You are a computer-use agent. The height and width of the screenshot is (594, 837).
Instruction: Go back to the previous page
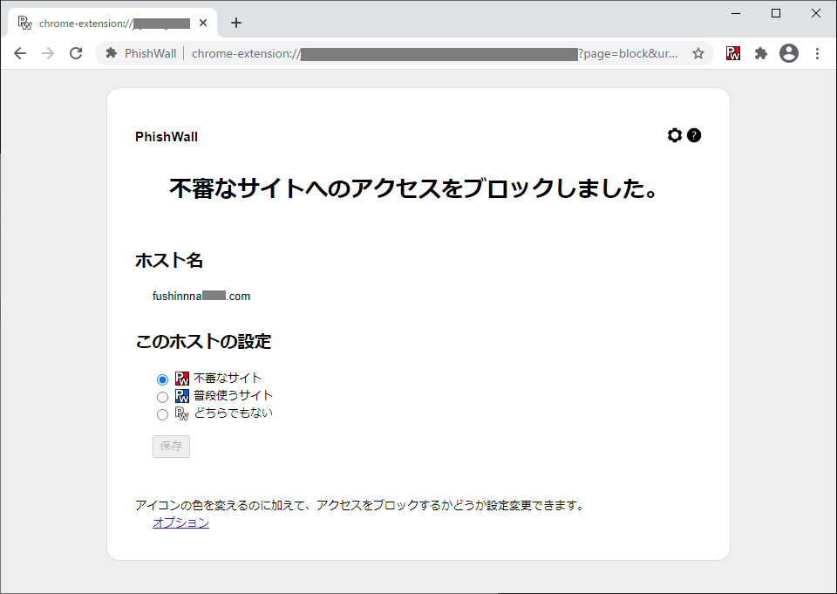(20, 53)
